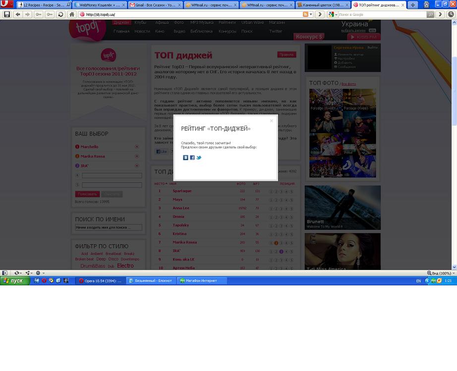Open Anna Lee DJ link in ranking
Screen dimensions: 457x371
pyautogui.click(x=181, y=208)
